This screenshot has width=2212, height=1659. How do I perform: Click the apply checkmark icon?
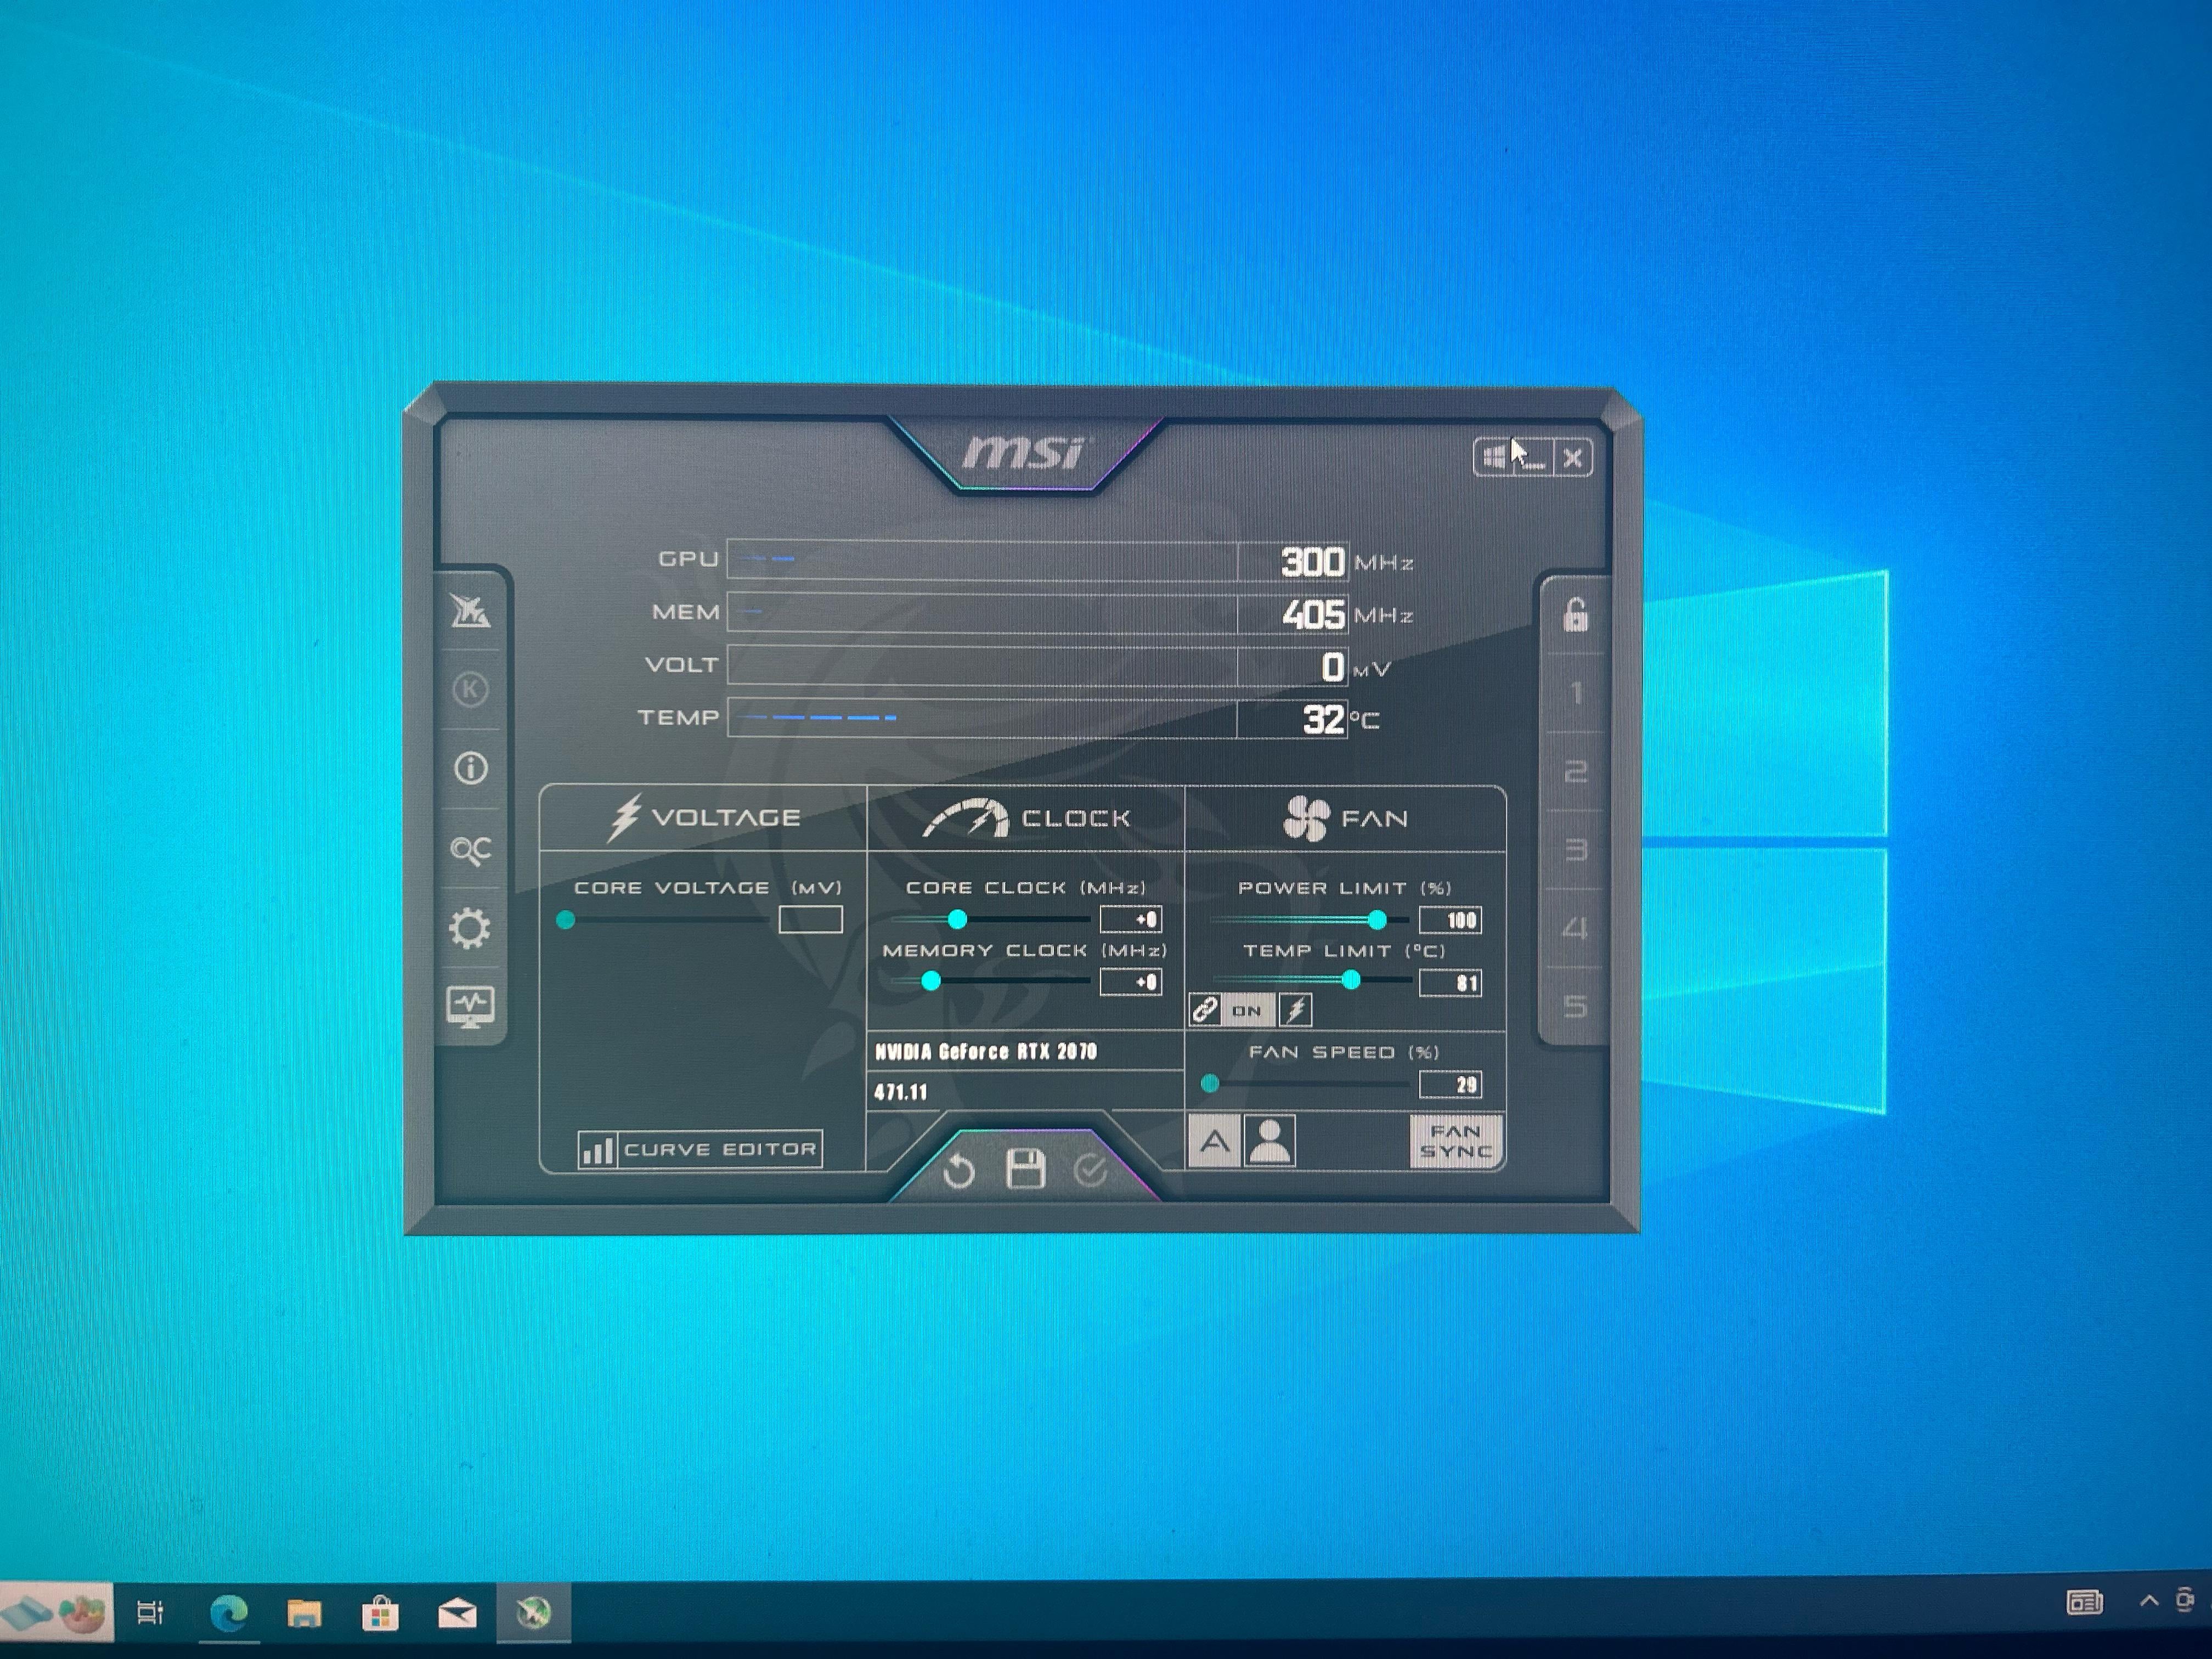tap(1090, 1169)
